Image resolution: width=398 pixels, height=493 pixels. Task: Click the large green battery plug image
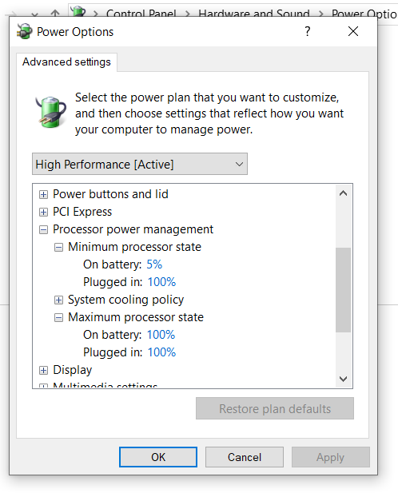coord(51,112)
